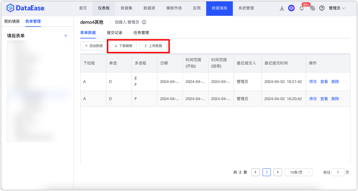Screen dimensions: 358x191
Task: Open 数据集 in top navigation
Action: tap(126, 8)
